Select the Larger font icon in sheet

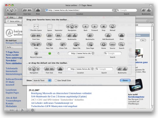[x=49, y=35]
